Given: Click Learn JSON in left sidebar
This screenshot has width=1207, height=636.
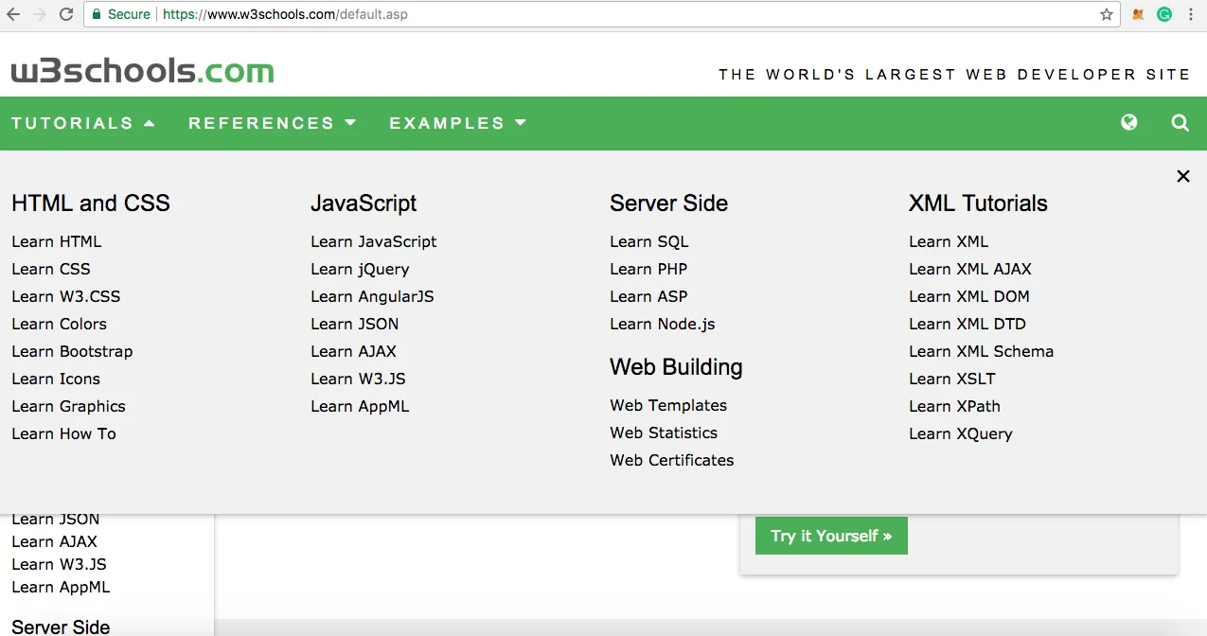Looking at the screenshot, I should (55, 519).
